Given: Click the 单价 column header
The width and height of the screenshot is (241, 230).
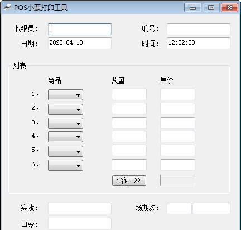Looking at the screenshot, I should 166,80.
